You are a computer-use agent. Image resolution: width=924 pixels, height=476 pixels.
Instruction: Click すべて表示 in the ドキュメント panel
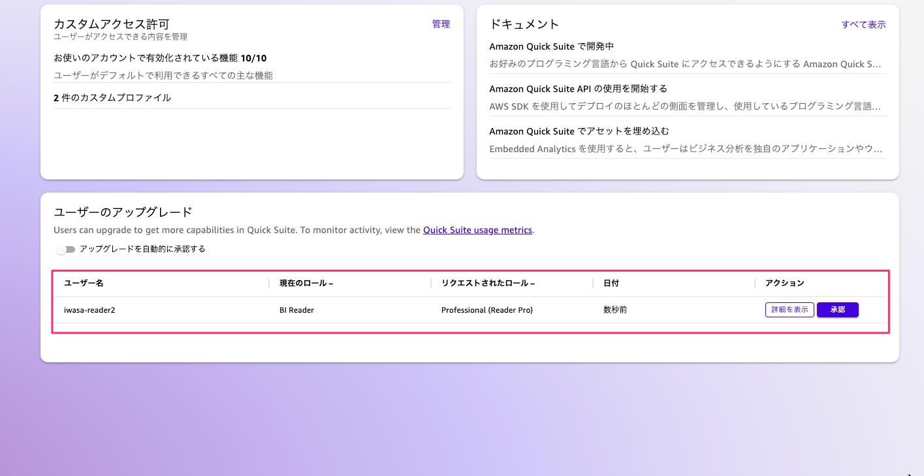pyautogui.click(x=863, y=24)
